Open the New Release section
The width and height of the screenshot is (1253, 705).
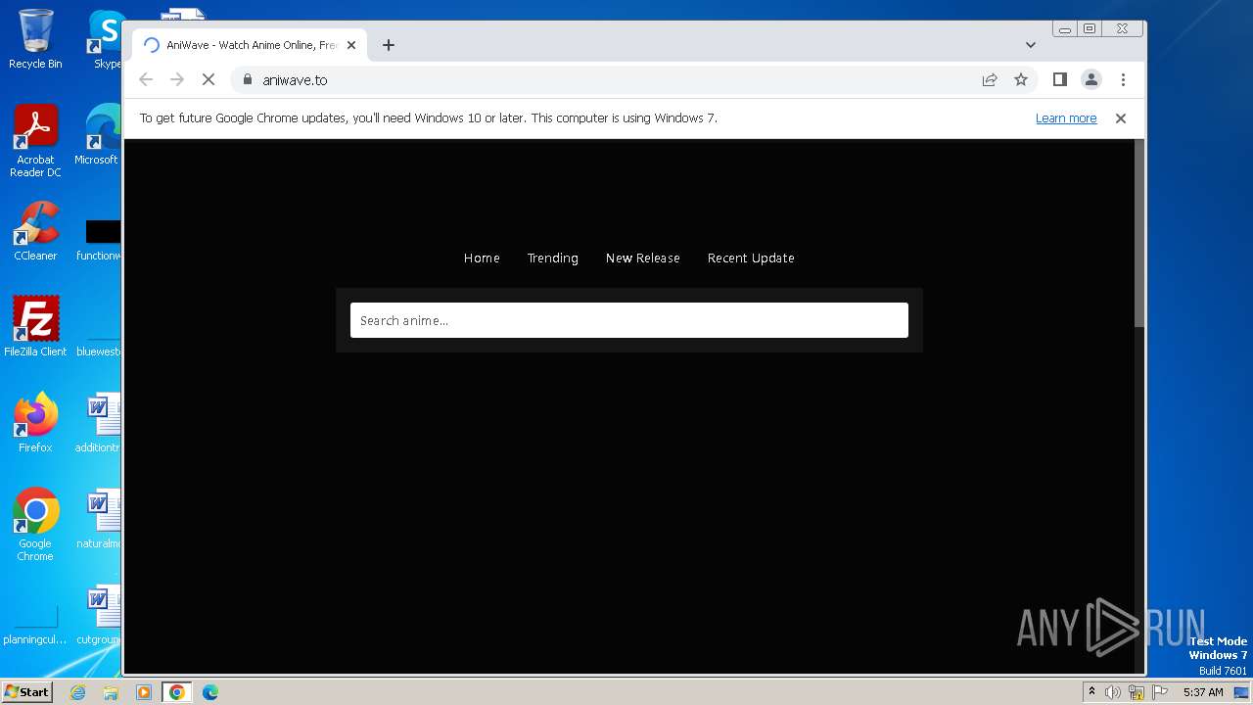[642, 258]
